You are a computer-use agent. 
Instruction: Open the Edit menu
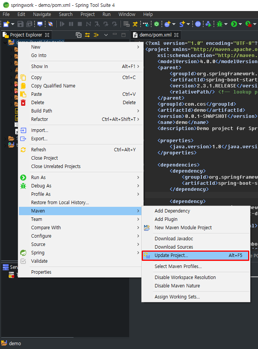[x=21, y=14]
